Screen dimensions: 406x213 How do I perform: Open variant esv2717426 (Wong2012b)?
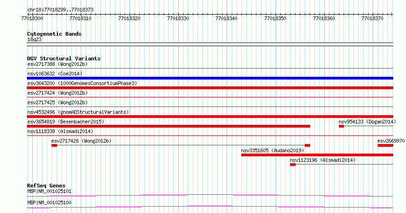81,141
